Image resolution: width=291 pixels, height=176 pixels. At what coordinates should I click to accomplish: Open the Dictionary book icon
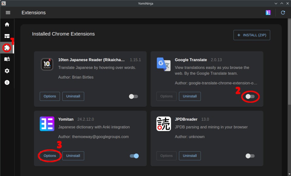7,59
